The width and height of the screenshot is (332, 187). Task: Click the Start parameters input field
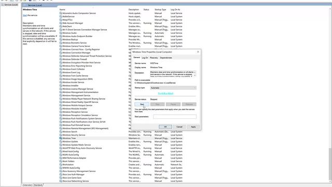(175, 116)
